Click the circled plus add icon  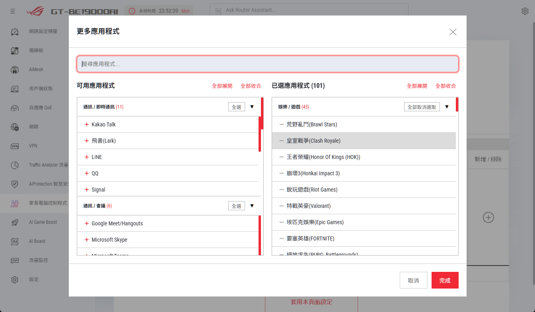[488, 217]
